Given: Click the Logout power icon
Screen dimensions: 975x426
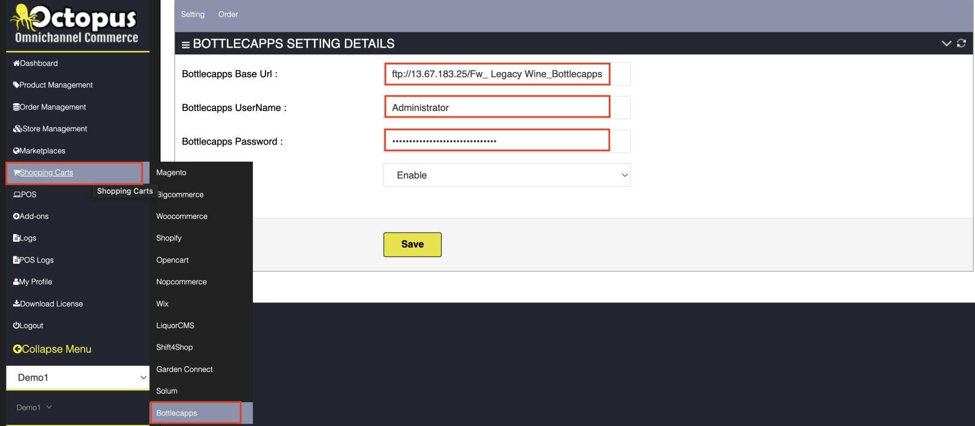Looking at the screenshot, I should pyautogui.click(x=16, y=326).
